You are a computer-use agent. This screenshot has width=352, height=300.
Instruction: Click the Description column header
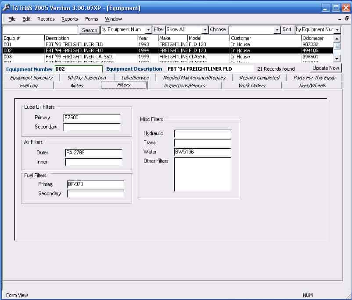91,38
